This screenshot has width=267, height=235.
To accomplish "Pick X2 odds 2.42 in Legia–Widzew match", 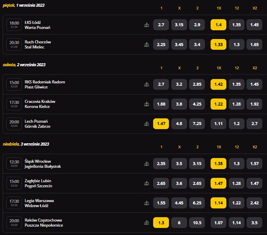I will point(254,203).
